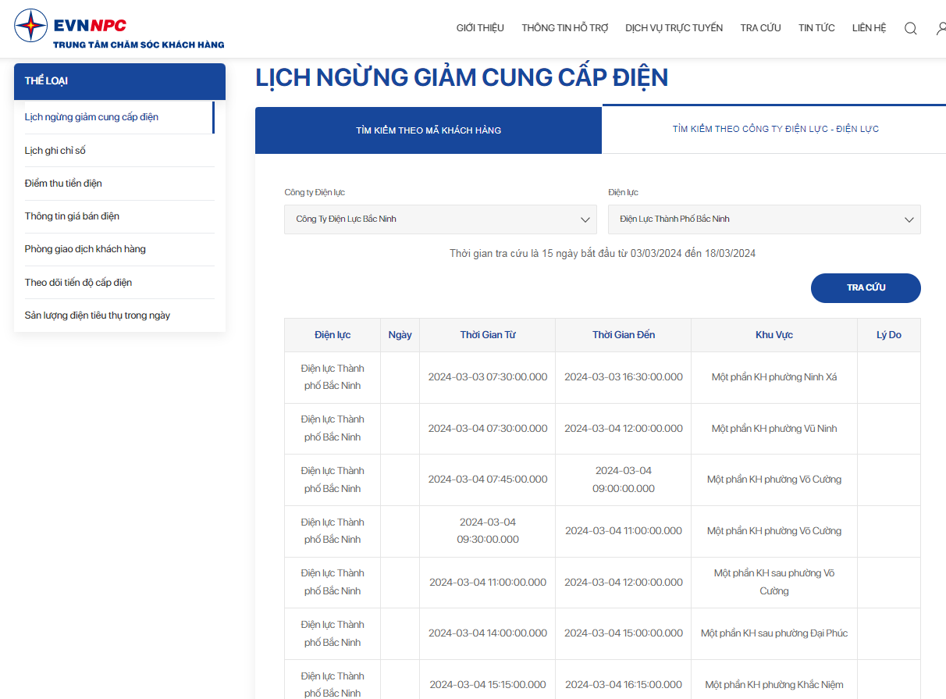Go to the Tin tức page
The width and height of the screenshot is (946, 699).
(x=816, y=28)
